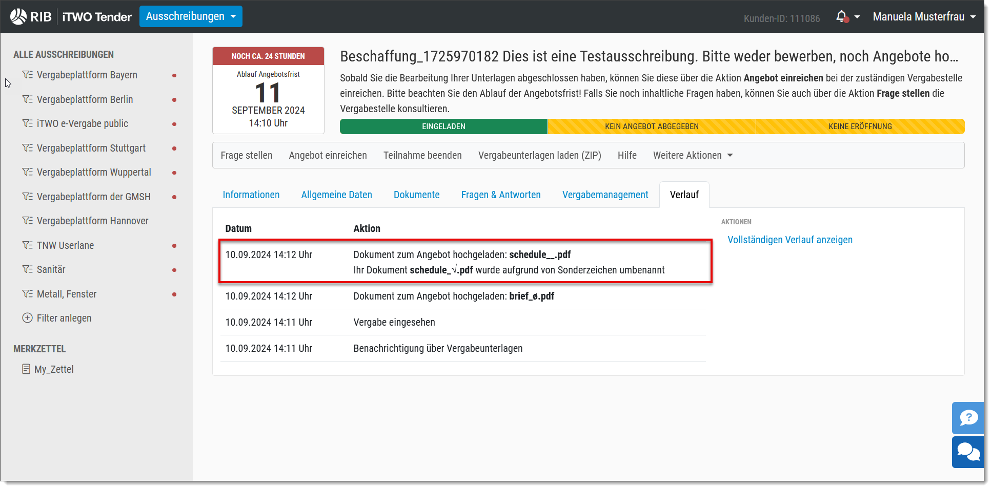
Task: Switch to the Informationen tab
Action: pyautogui.click(x=251, y=195)
